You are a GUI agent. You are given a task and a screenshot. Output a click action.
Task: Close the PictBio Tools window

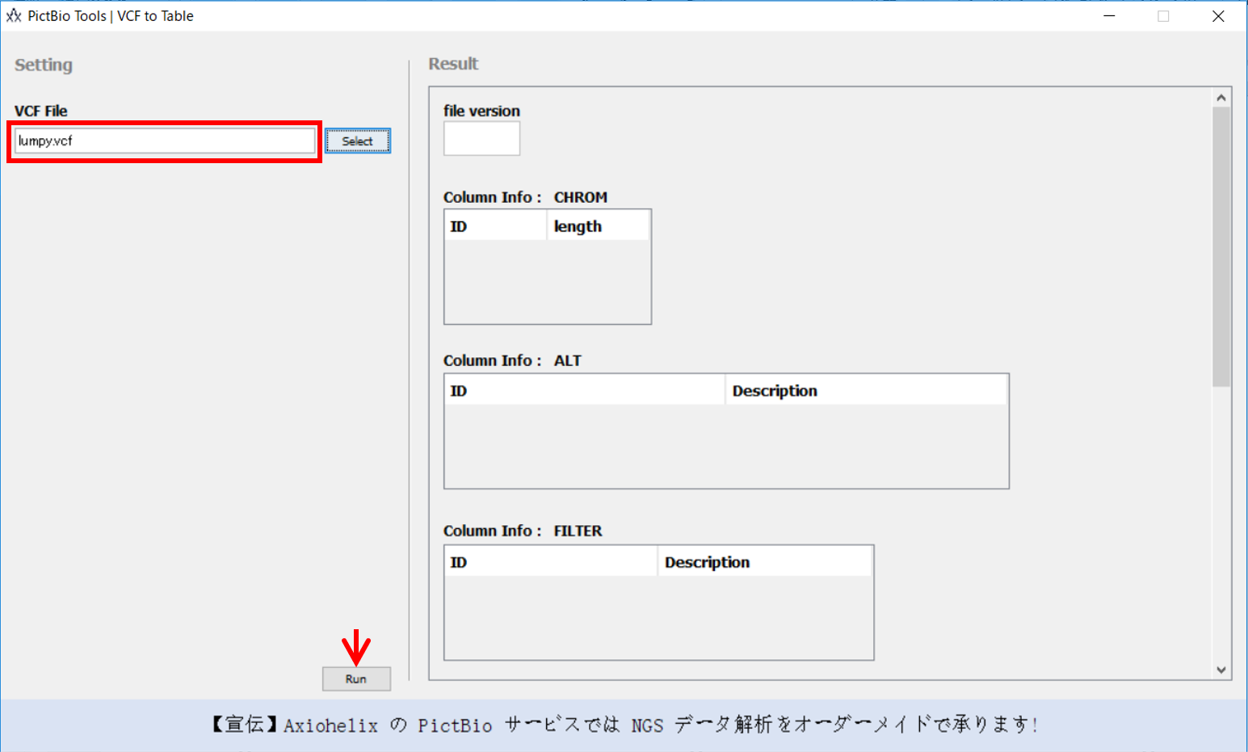(1218, 16)
